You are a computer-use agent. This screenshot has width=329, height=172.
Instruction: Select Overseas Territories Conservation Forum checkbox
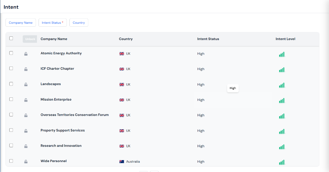pos(11,115)
